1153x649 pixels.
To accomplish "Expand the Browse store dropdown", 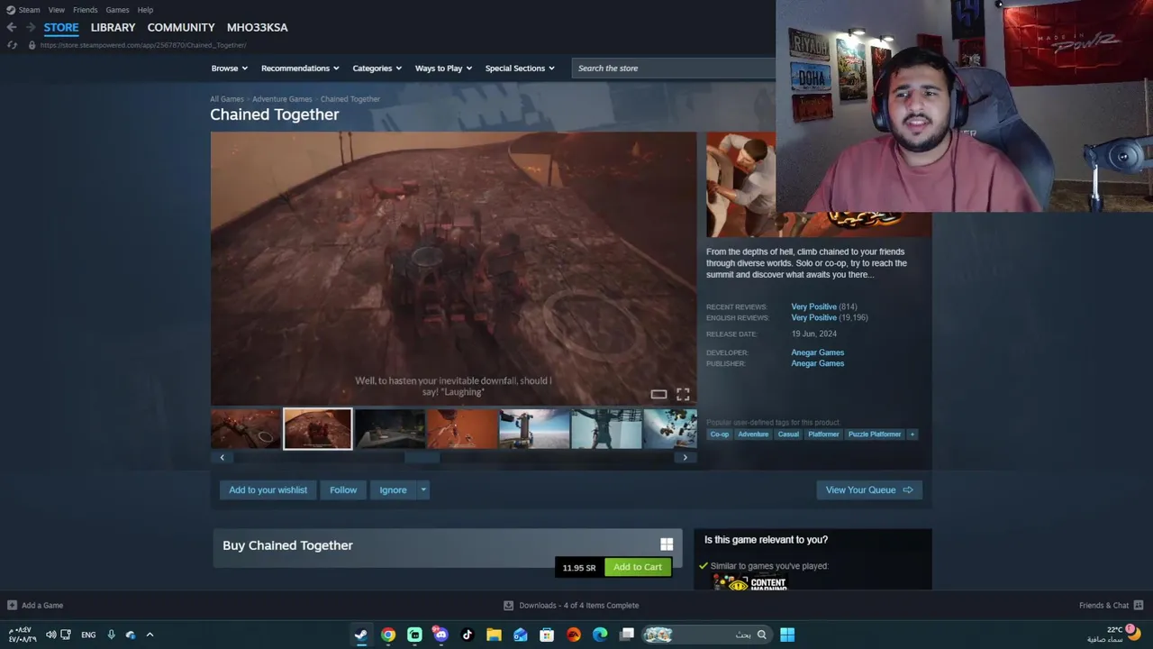I will (229, 69).
